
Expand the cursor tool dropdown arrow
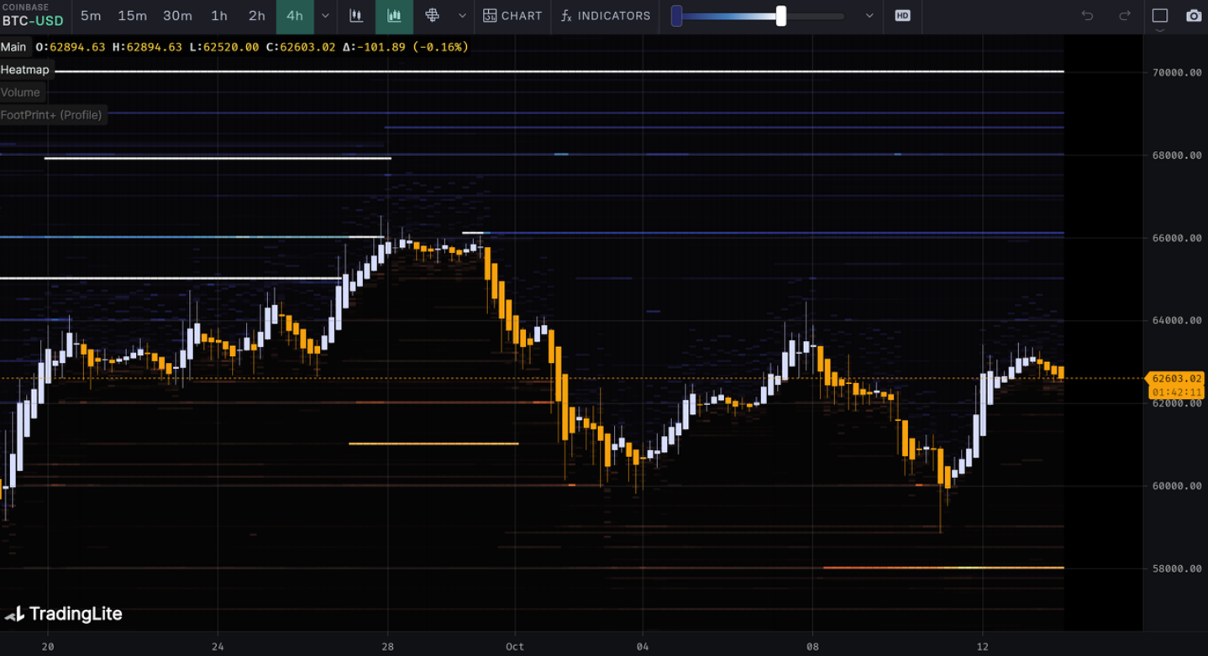(462, 16)
